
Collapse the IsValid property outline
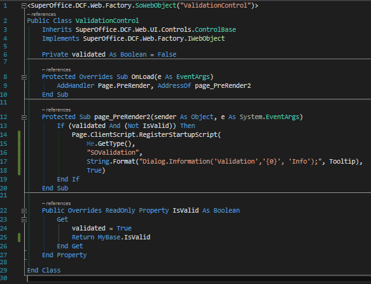pyautogui.click(x=24, y=211)
